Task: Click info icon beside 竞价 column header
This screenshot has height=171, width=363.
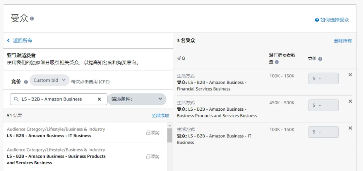Action: tap(320, 59)
